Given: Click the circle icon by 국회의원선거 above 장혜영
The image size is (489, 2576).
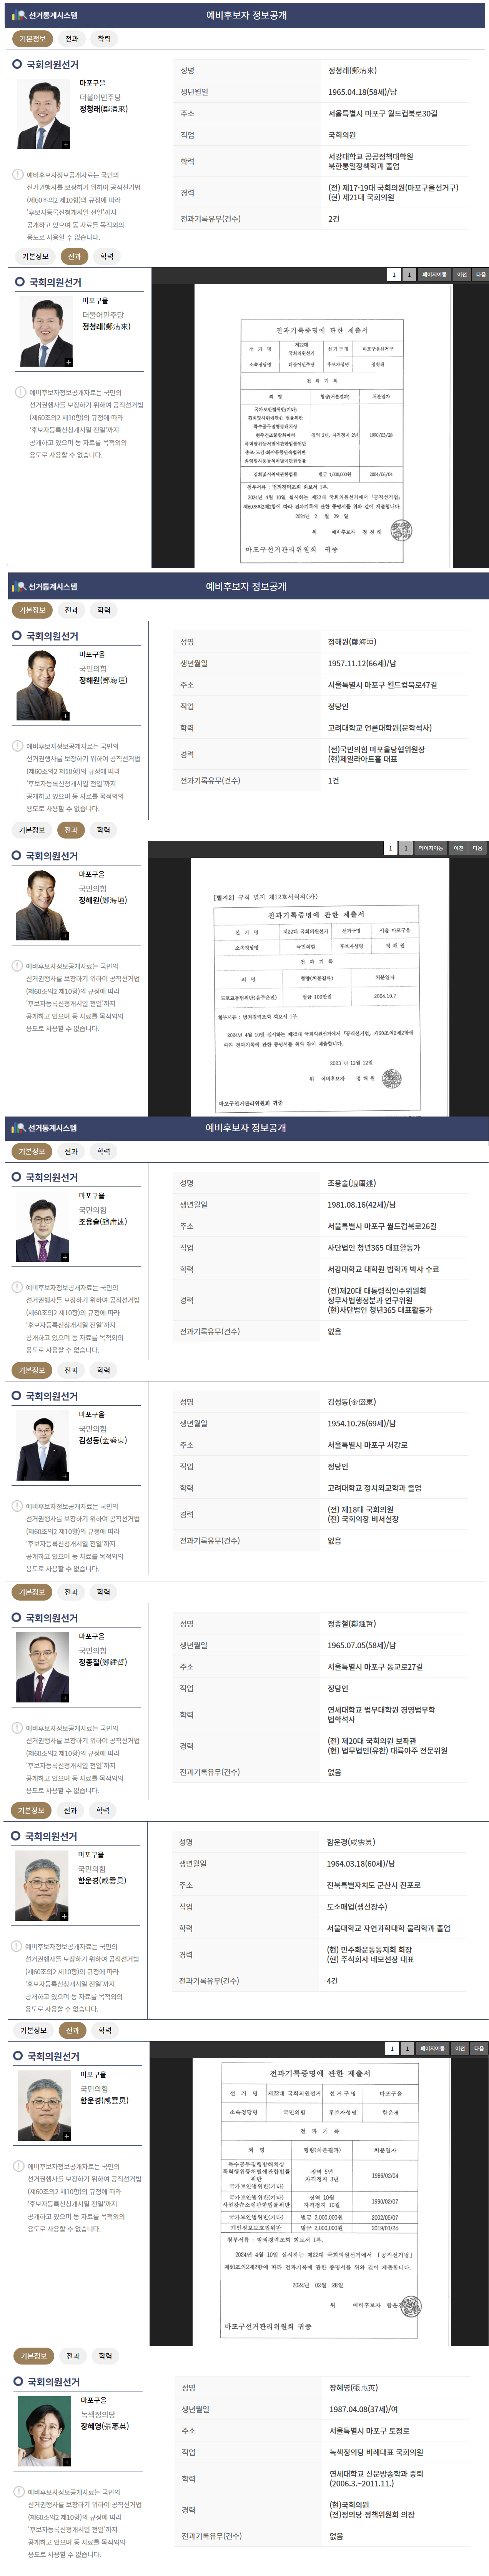Looking at the screenshot, I should tap(19, 2382).
